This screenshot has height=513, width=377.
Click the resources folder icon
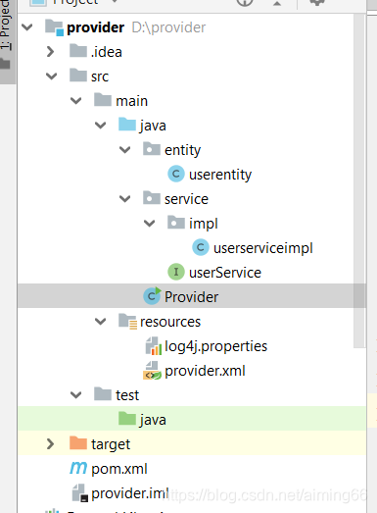[x=127, y=322]
